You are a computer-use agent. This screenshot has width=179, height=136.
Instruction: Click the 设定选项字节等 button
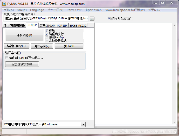[22, 64]
